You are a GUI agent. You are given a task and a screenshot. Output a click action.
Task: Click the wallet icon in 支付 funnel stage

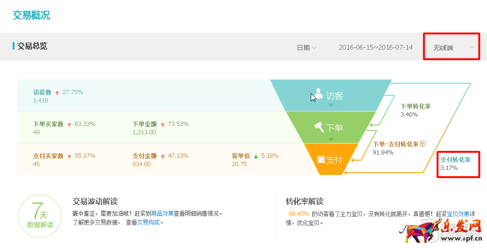pos(321,160)
